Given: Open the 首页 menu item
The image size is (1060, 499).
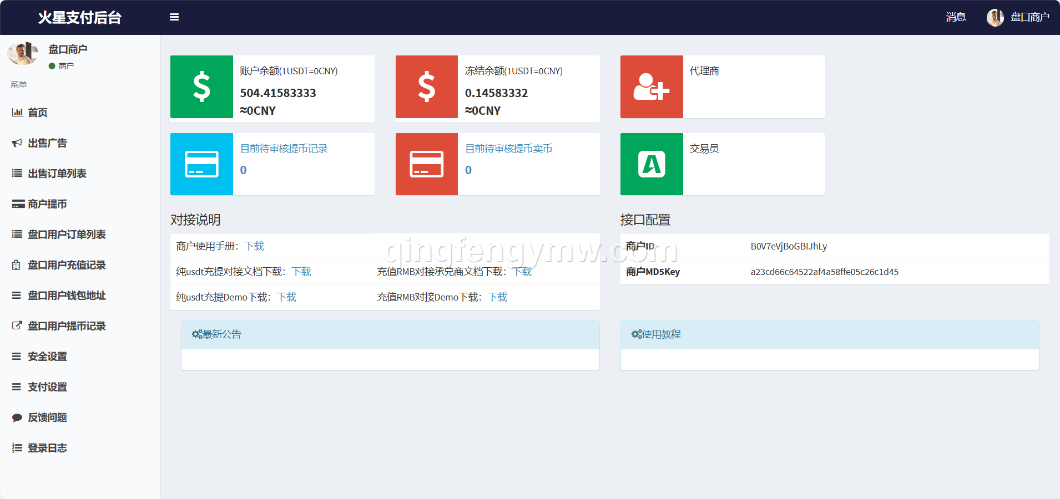Looking at the screenshot, I should point(80,113).
